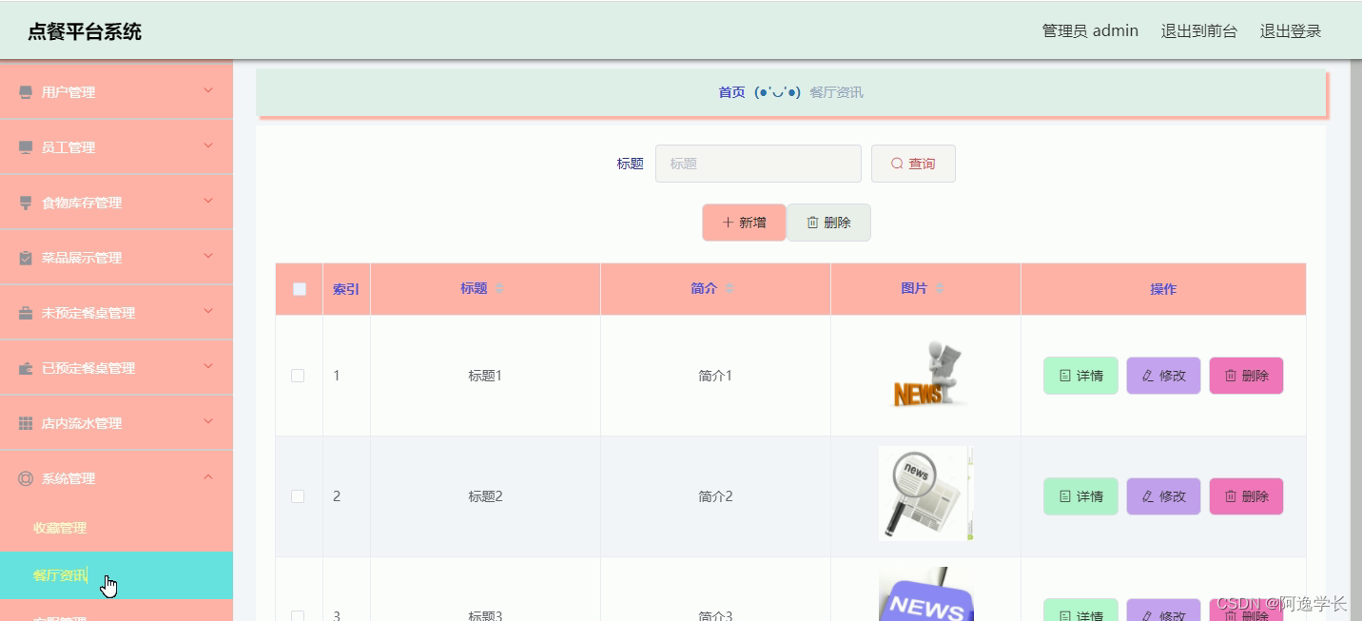Click the 索引 column header

(346, 289)
